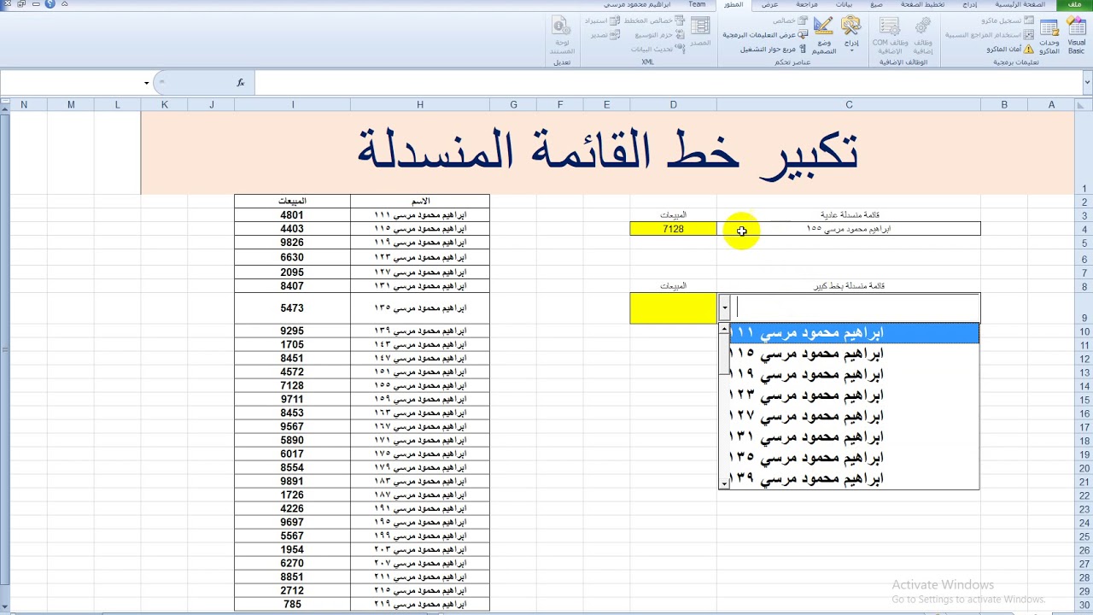The image size is (1093, 615).
Task: Click Run Dialog (مربع حوار التشغيل)
Action: [774, 49]
